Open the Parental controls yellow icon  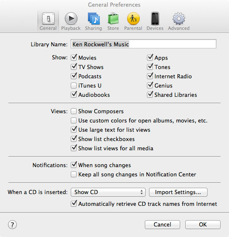click(133, 19)
